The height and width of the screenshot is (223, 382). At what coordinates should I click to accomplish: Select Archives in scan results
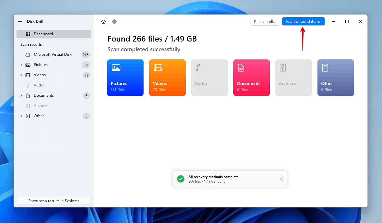tap(53, 106)
